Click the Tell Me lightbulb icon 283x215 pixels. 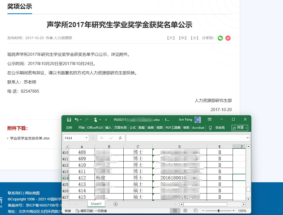pyautogui.click(x=210, y=128)
